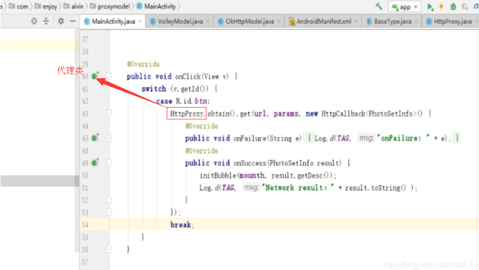Image resolution: width=479 pixels, height=270 pixels.
Task: Click the scroll-from-source target icon
Action: point(34,21)
